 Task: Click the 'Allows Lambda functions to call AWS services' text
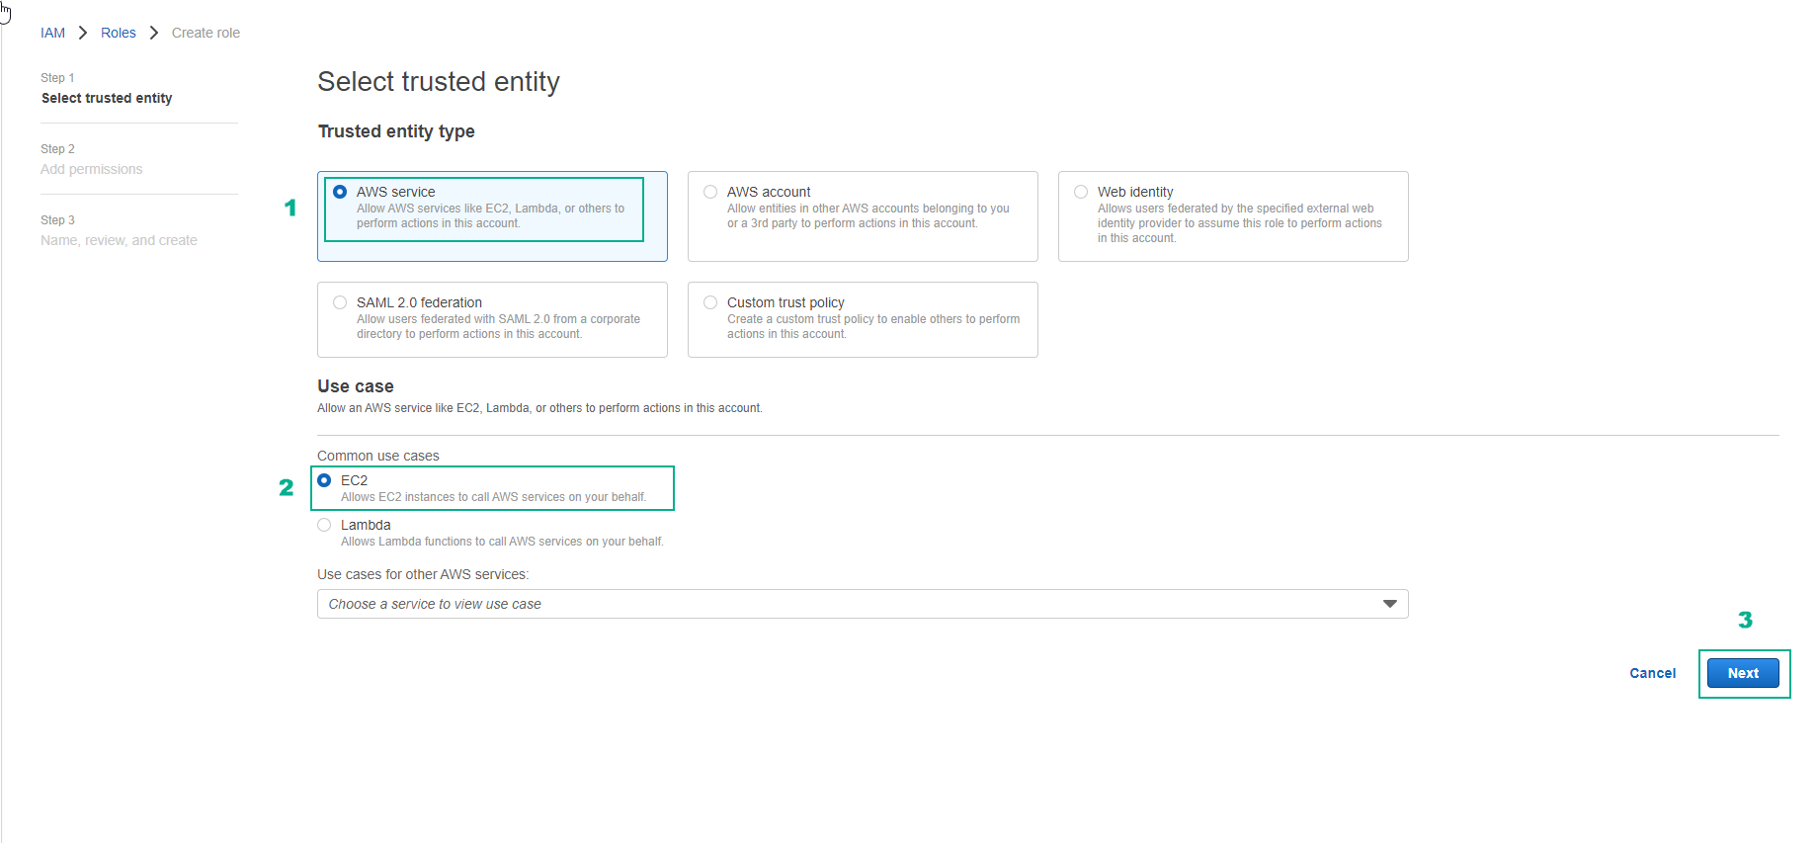tap(502, 542)
